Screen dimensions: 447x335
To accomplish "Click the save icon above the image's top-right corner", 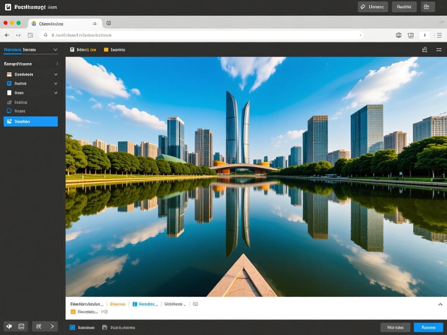I will 424,50.
